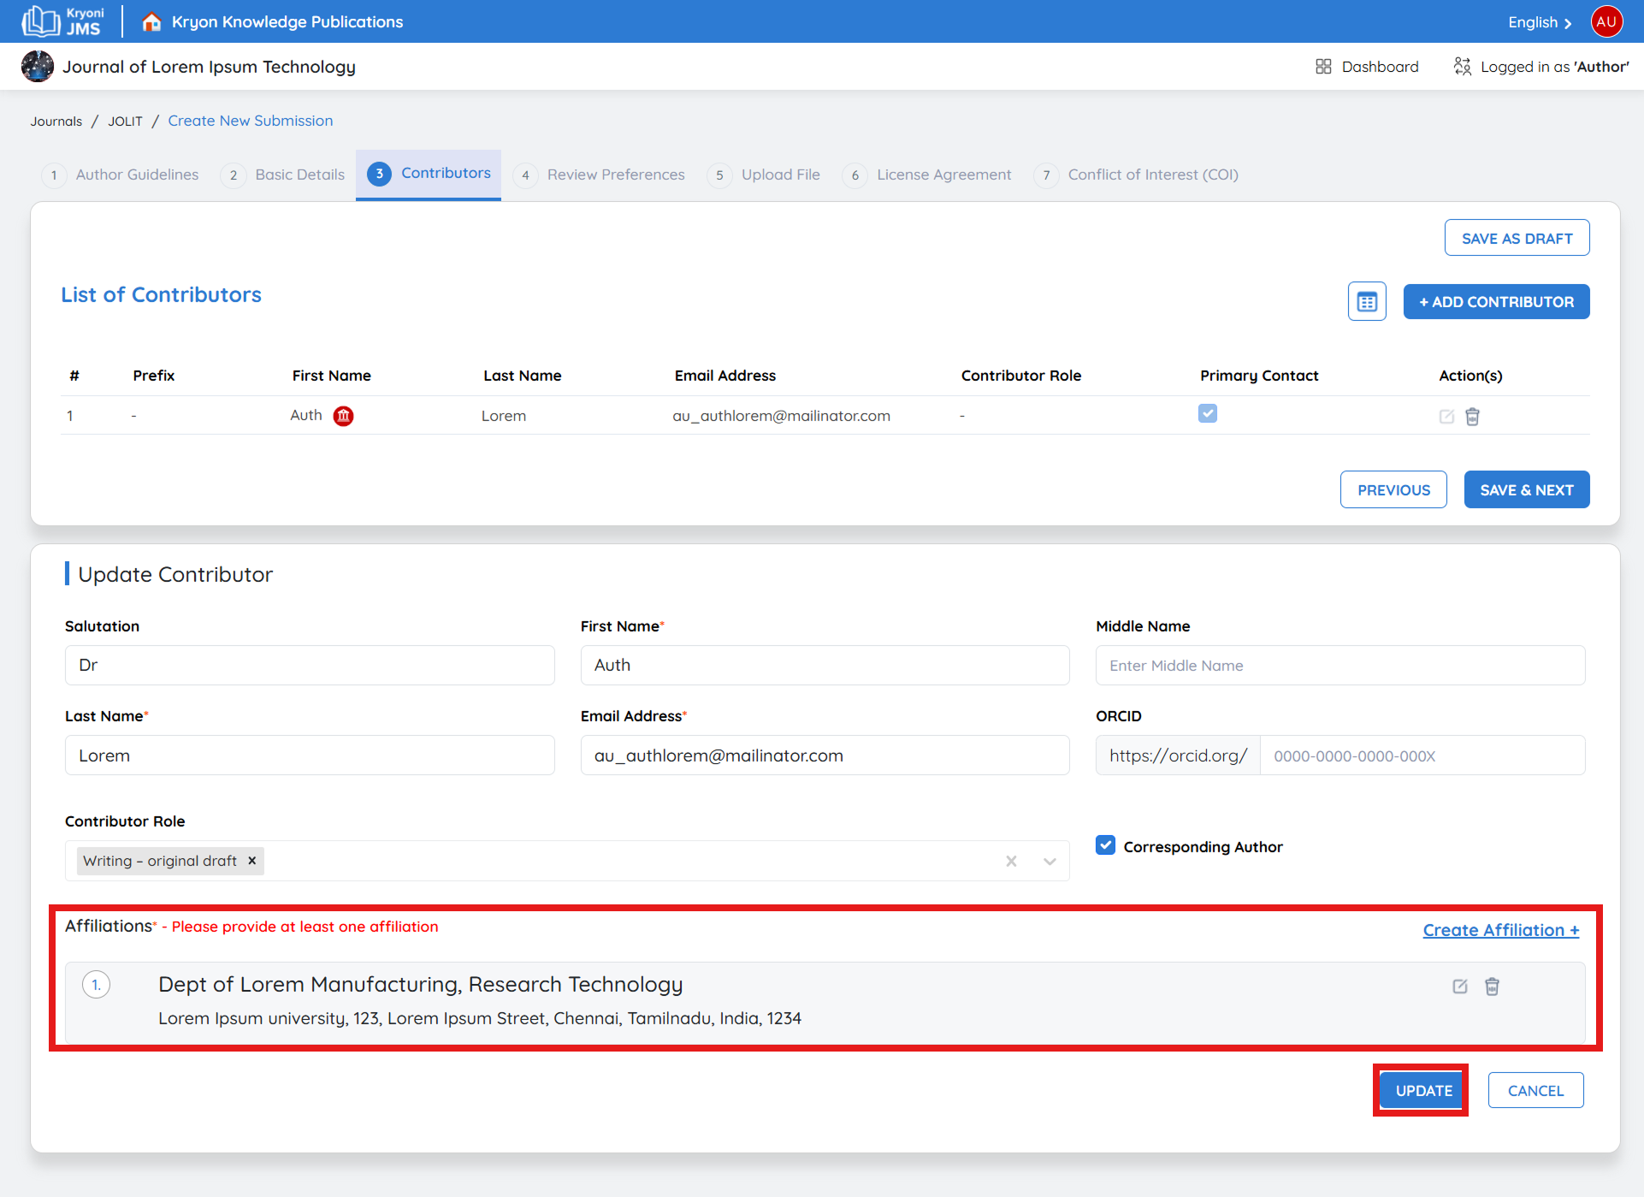The image size is (1644, 1197).
Task: Click the home icon beside Kryon Knowledge Publications
Action: (151, 21)
